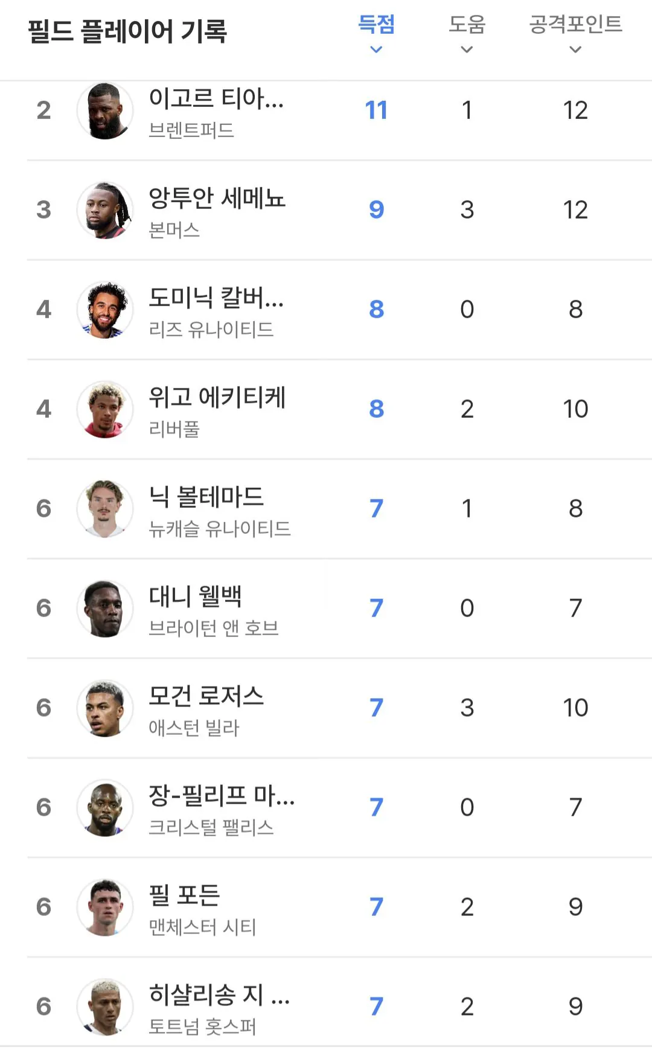This screenshot has height=1050, width=652.
Task: Switch to the 득점 column tab
Action: pos(376,25)
